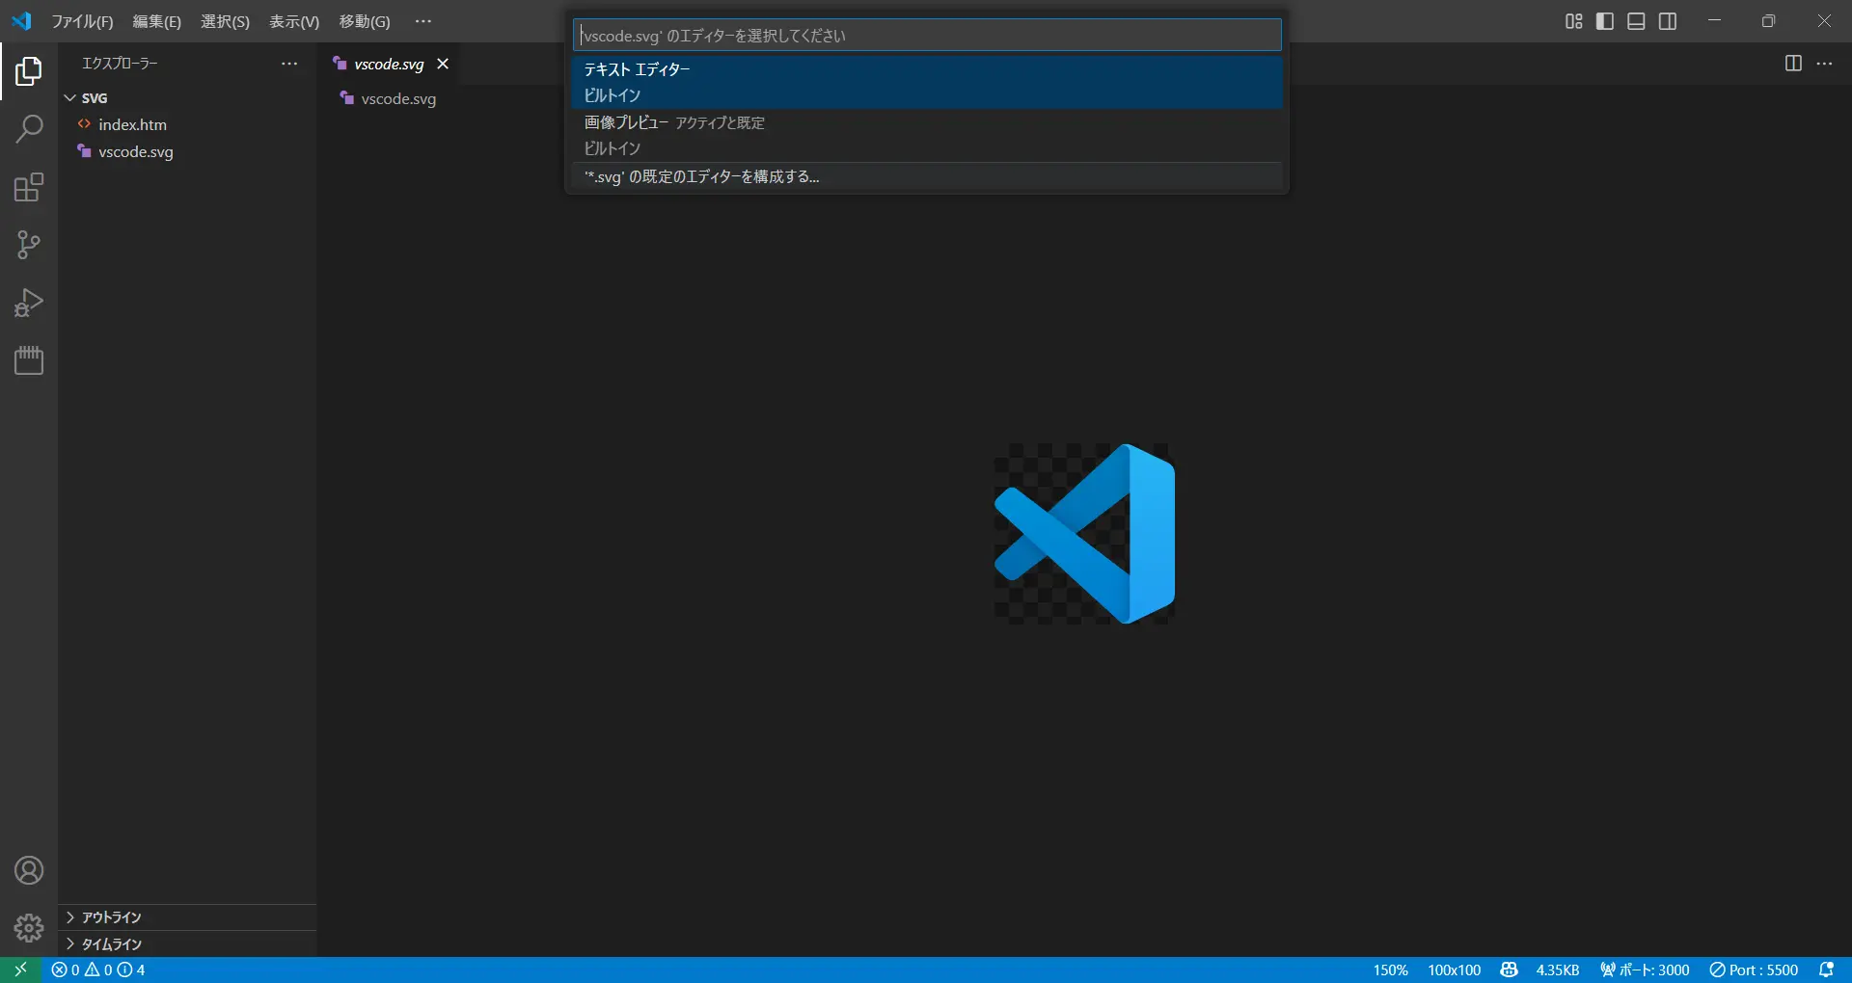Open errors and warnings status item
Screen dimensions: 1852x983
(x=98, y=970)
